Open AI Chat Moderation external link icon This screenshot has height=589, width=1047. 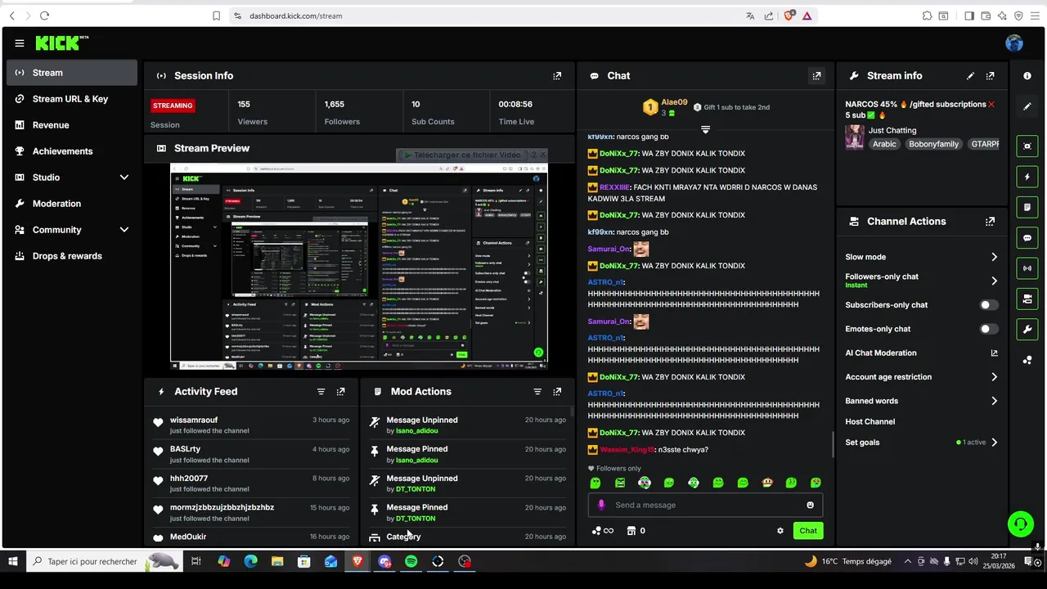click(x=994, y=353)
